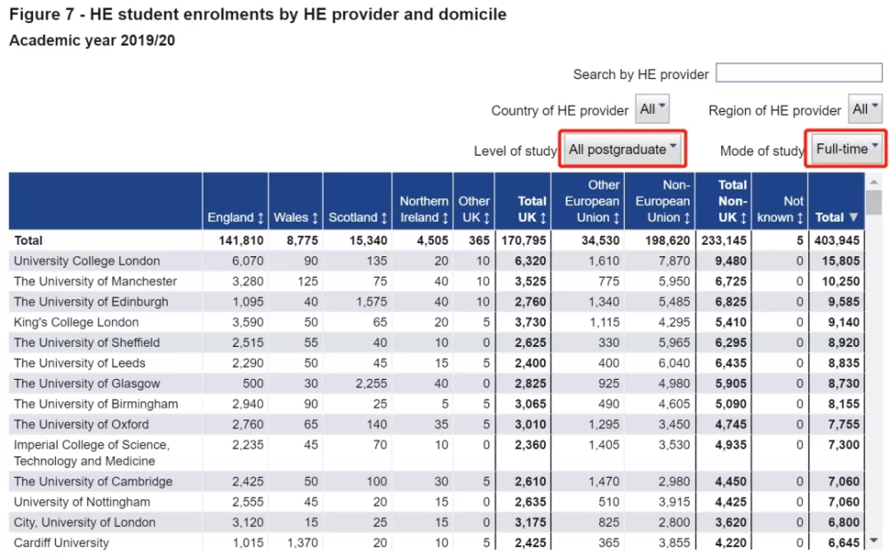
Task: Click Academic year 2019/20 subtitle
Action: click(92, 40)
